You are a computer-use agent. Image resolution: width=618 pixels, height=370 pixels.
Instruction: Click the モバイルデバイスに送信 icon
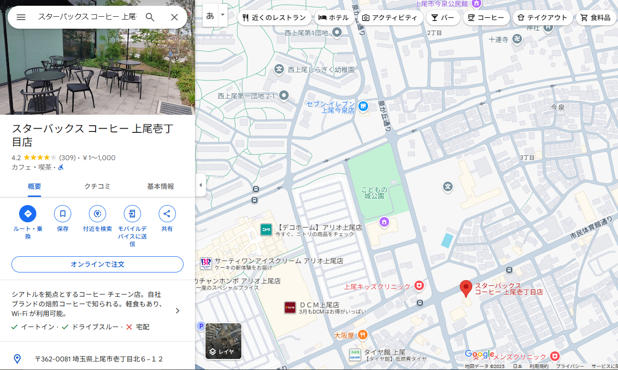132,214
